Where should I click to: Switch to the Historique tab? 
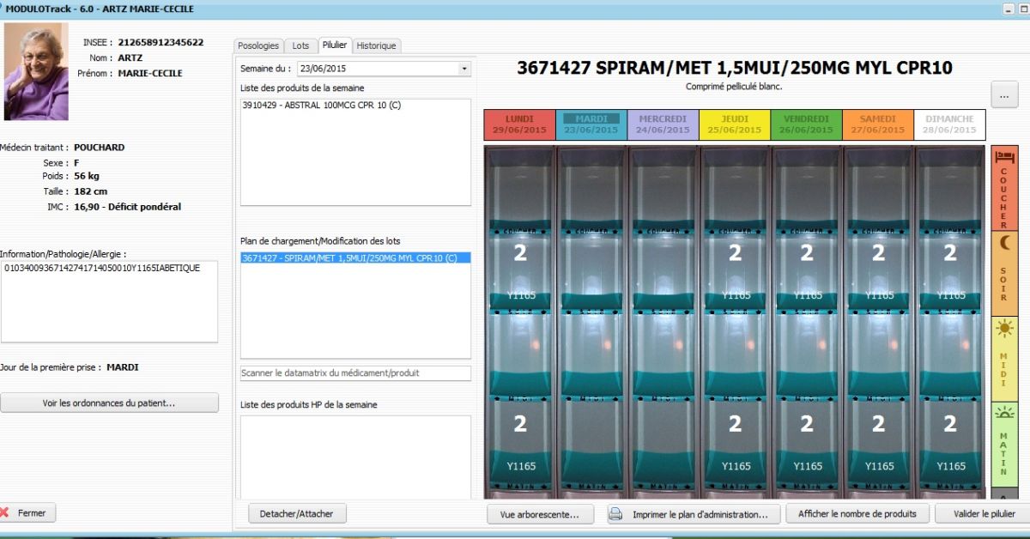pyautogui.click(x=376, y=45)
